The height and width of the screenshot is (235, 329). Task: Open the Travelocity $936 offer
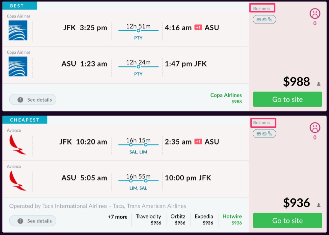[148, 220]
